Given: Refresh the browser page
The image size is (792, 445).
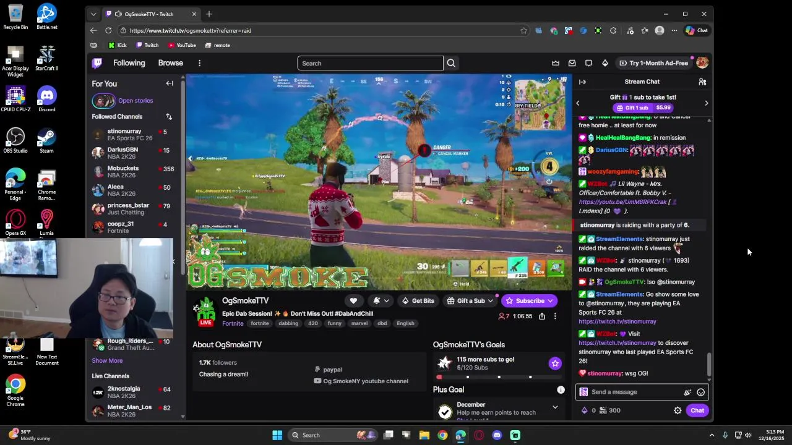Looking at the screenshot, I should pyautogui.click(x=108, y=30).
